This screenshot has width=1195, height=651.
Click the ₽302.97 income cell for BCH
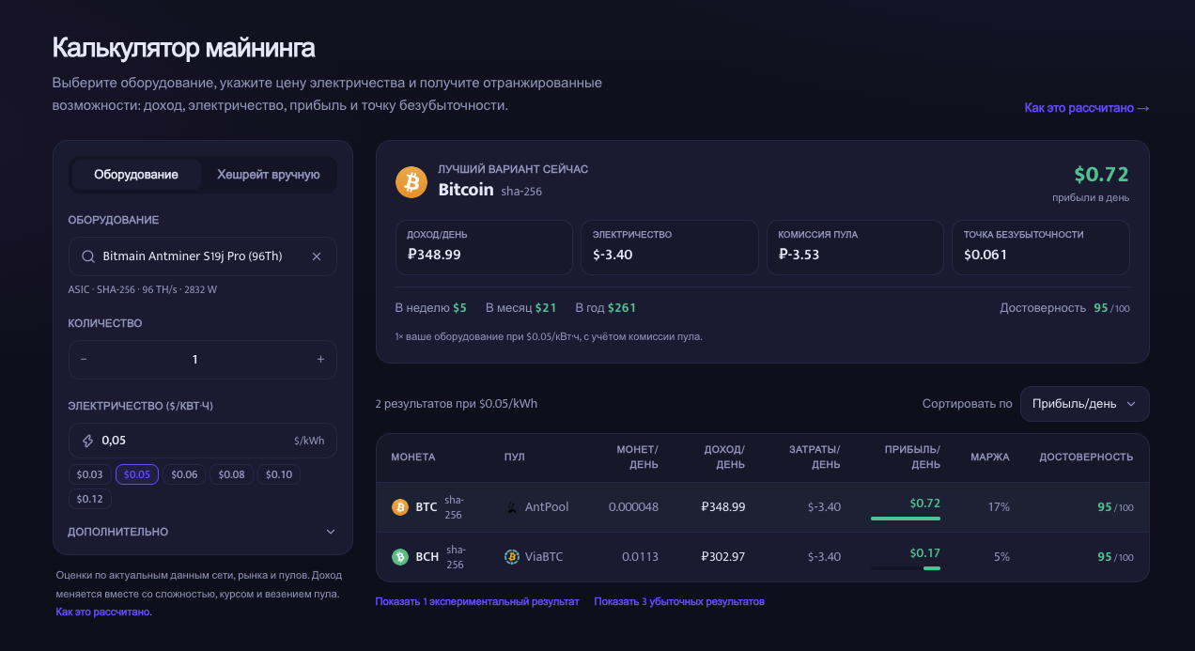[723, 557]
